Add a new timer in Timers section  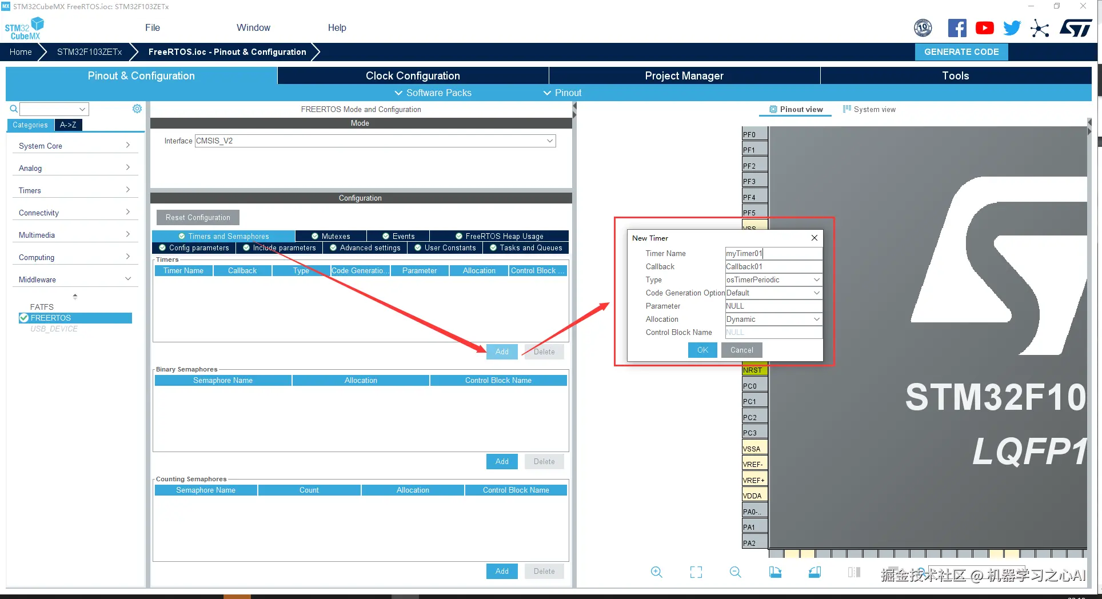pos(502,352)
